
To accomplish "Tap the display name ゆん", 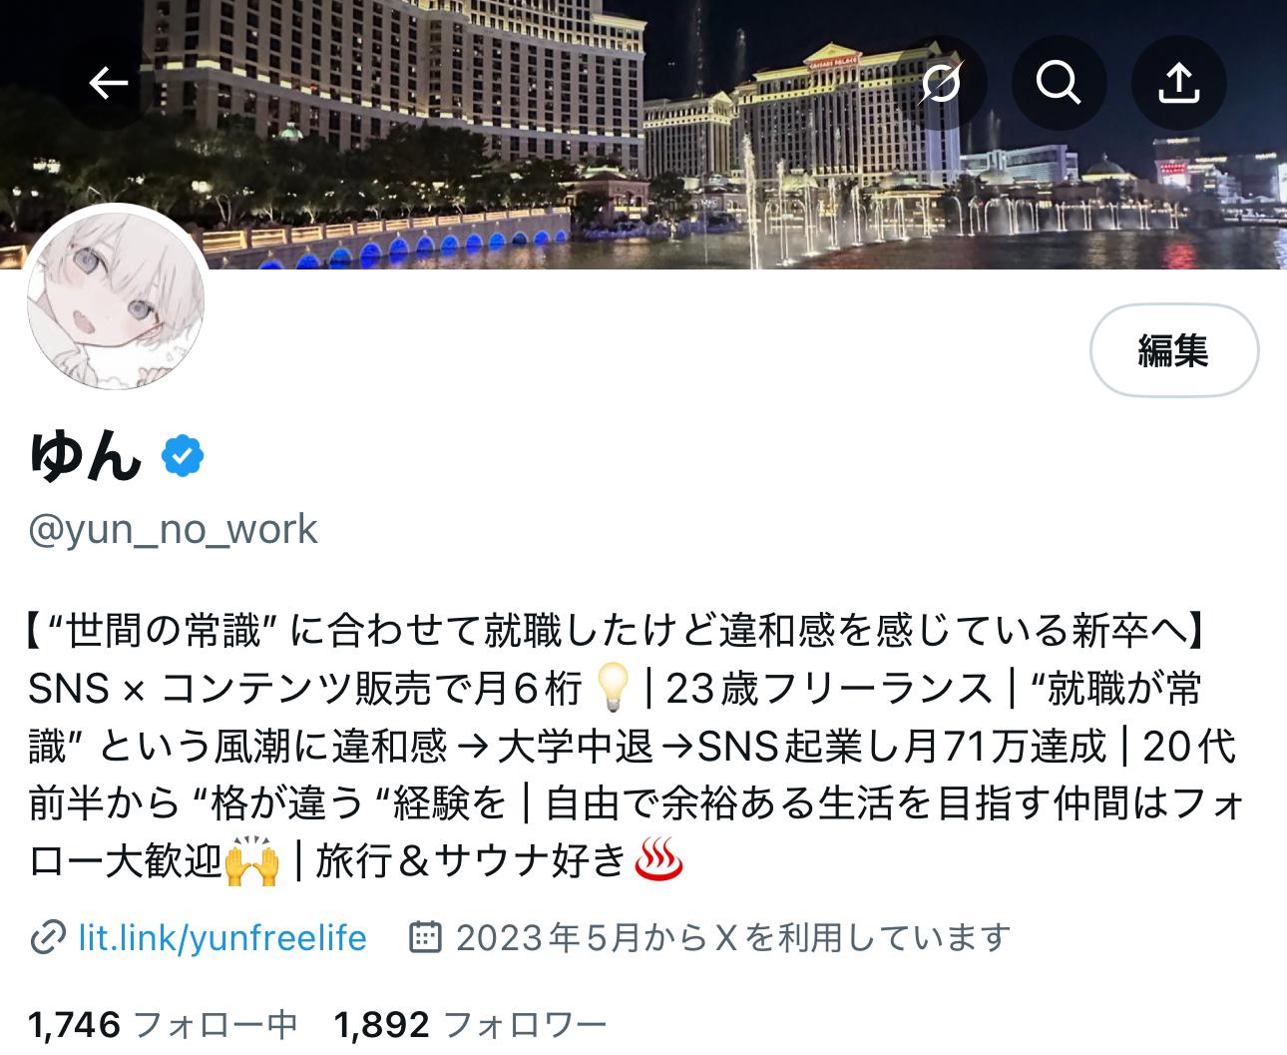I will tap(86, 457).
